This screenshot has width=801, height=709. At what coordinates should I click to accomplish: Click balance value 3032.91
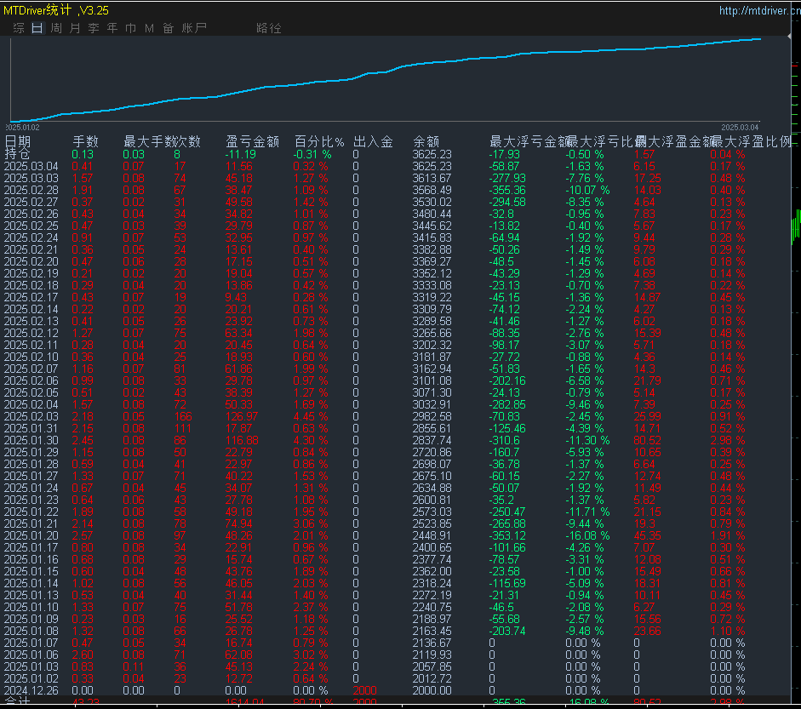(432, 404)
